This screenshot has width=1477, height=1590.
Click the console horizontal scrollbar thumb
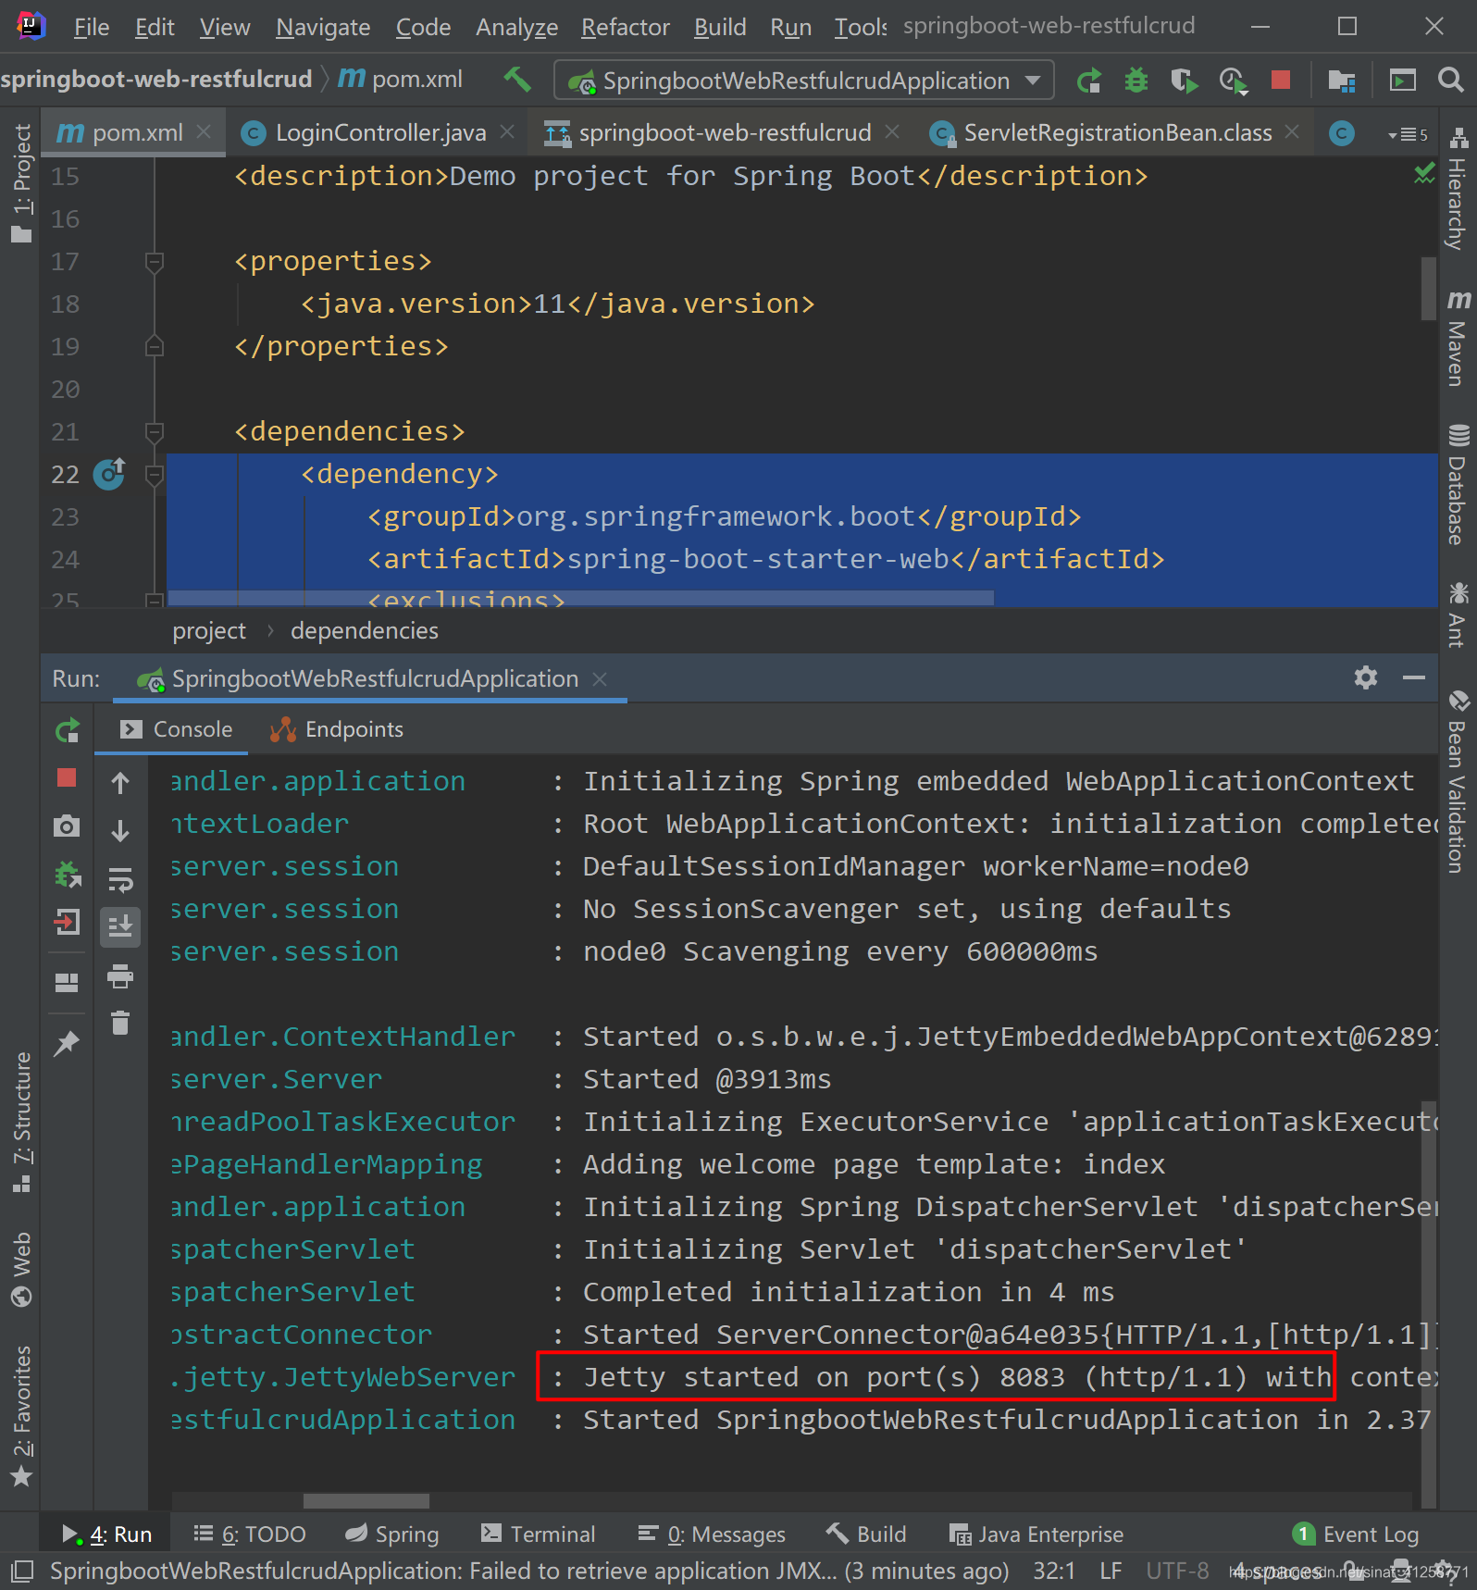tap(366, 1500)
